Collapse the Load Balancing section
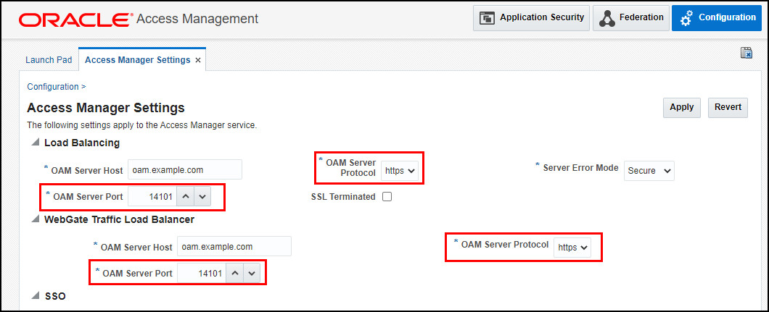This screenshot has width=769, height=312. coord(35,143)
